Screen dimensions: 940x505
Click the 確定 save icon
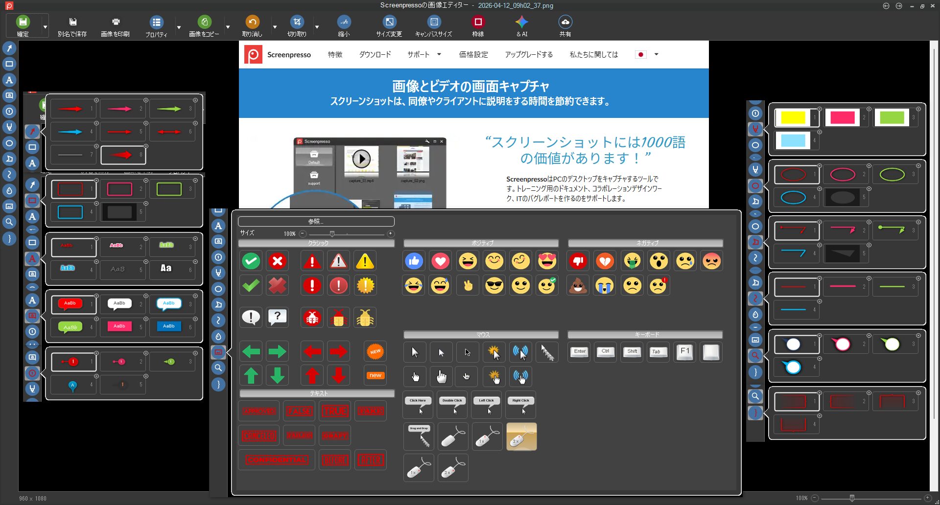pyautogui.click(x=23, y=22)
